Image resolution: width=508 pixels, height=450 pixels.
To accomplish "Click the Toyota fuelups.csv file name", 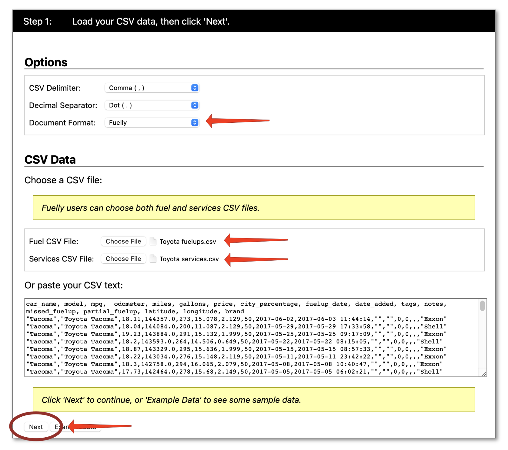I will tap(188, 242).
